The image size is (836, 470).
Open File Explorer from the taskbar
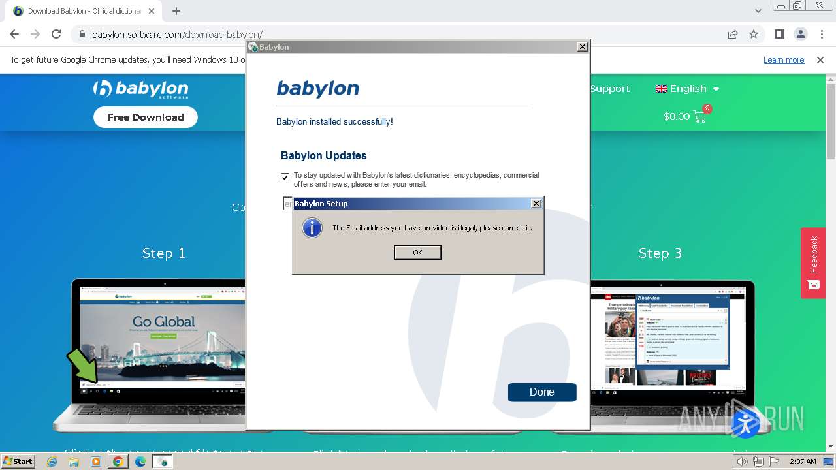(x=74, y=462)
